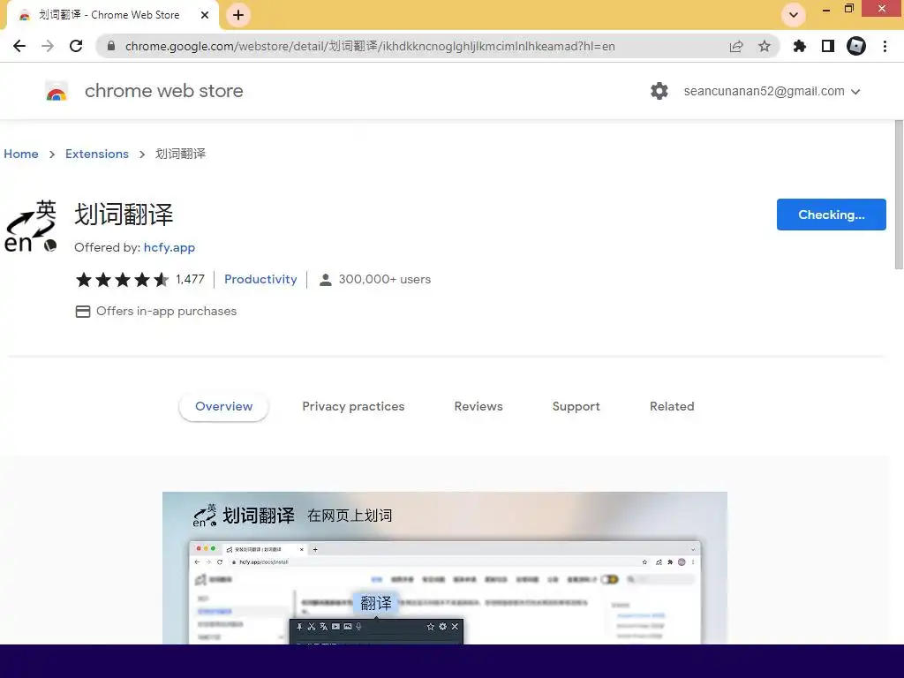Screen dimensions: 904x678
Task: Switch to the Privacy practices tab
Action: [x=353, y=406]
